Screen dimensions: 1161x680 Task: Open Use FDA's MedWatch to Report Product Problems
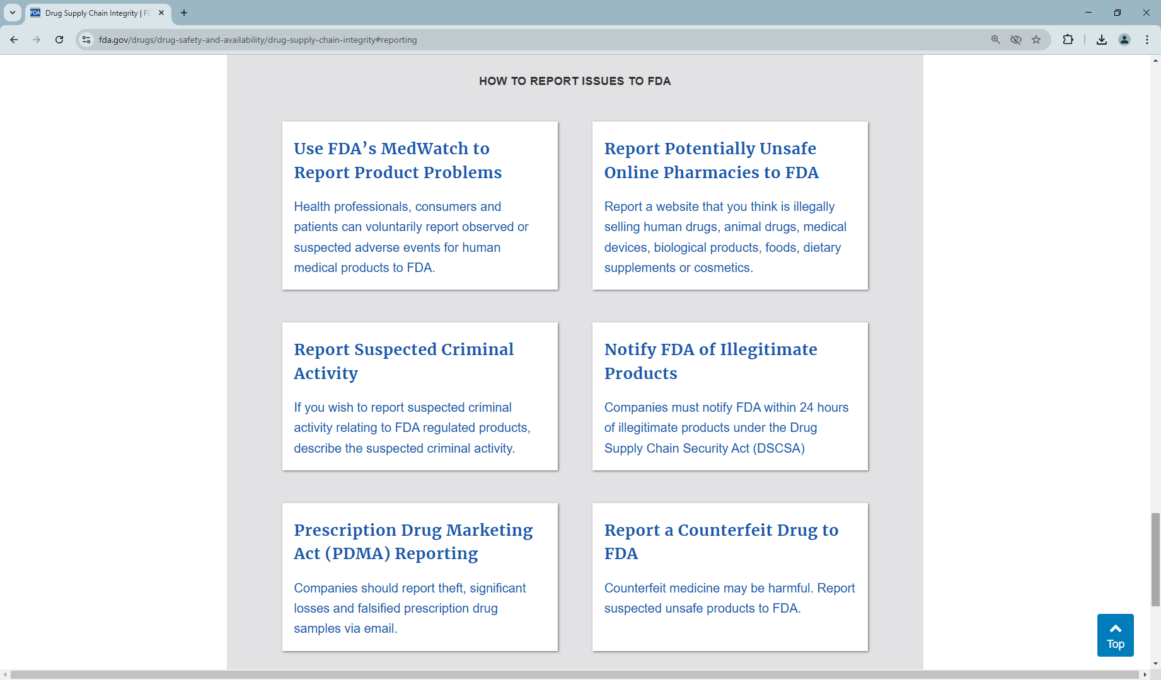(398, 161)
